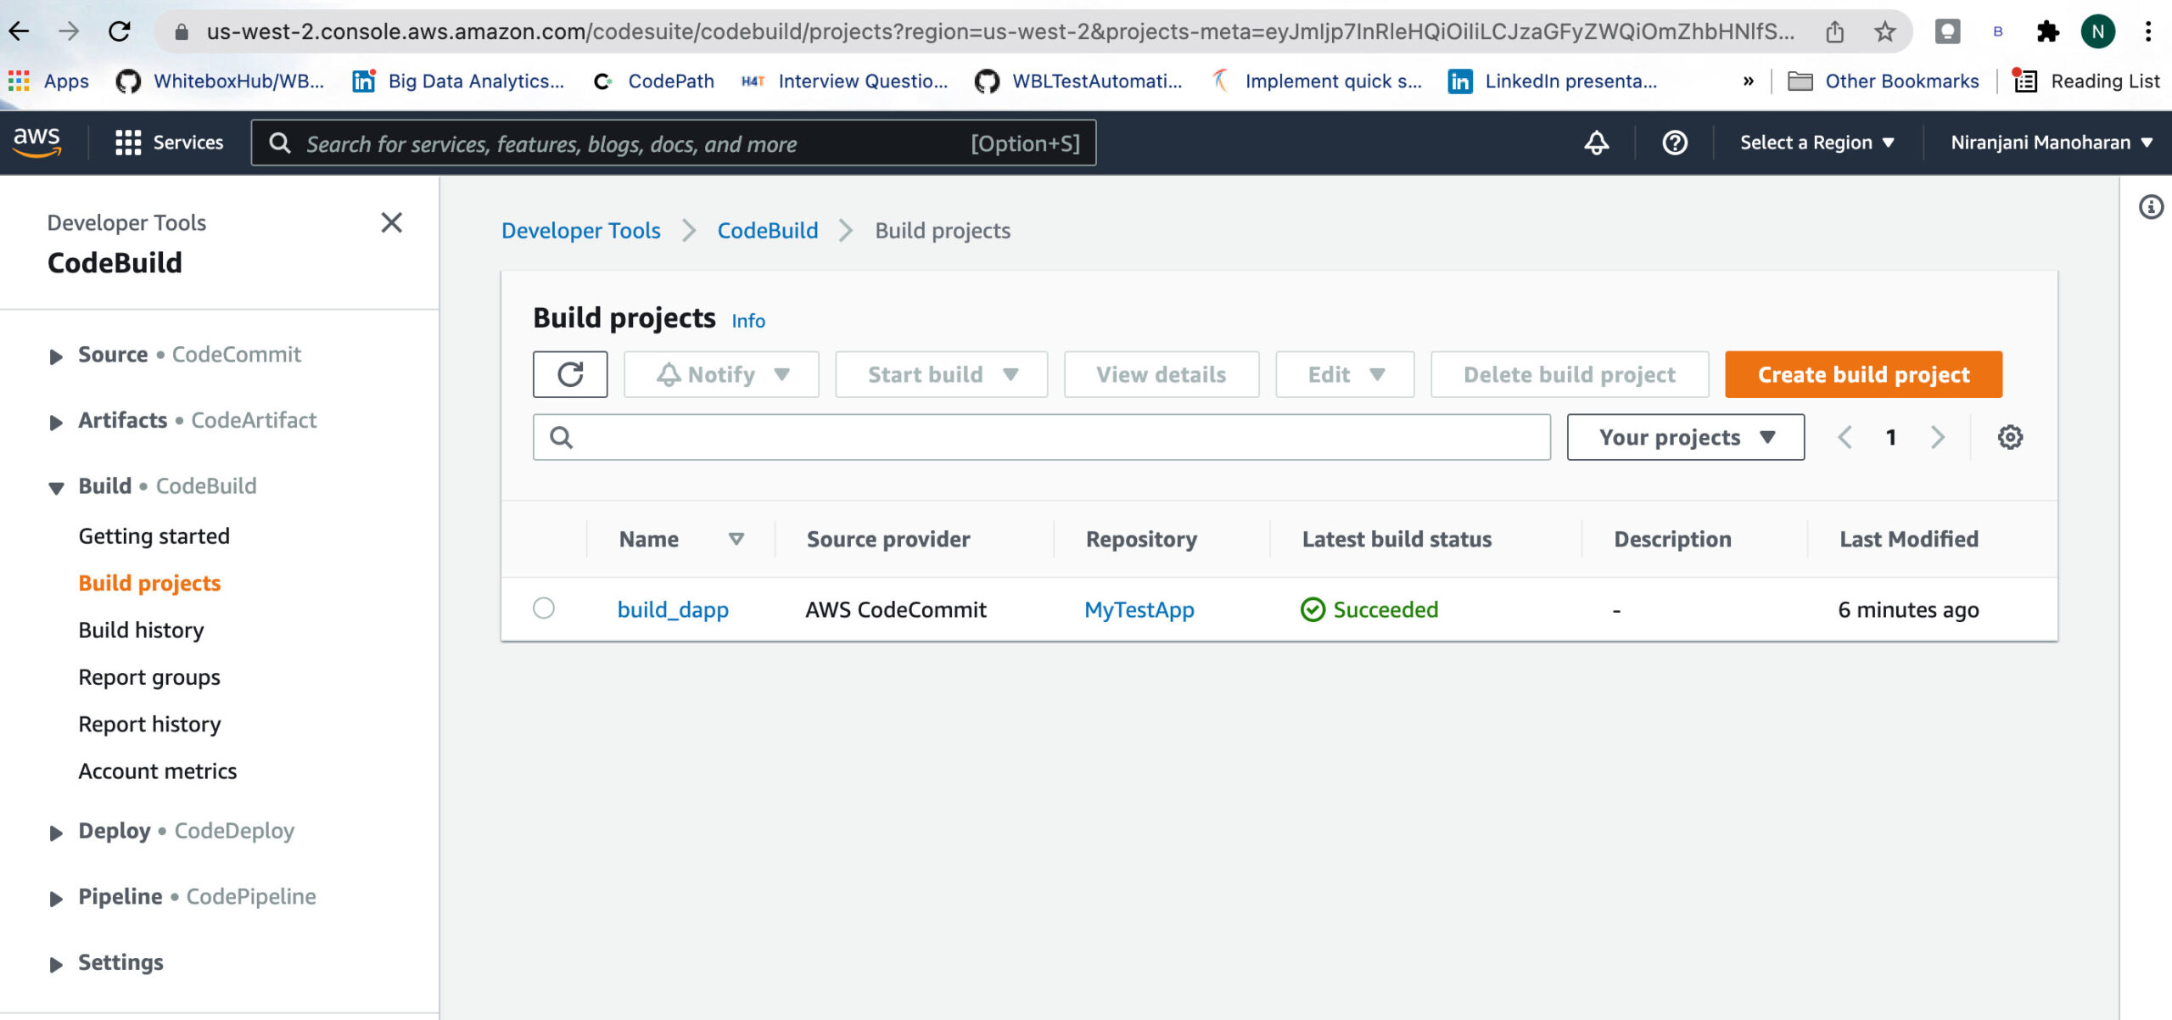Click the refresh build projects button
This screenshot has height=1020, width=2172.
click(x=570, y=374)
